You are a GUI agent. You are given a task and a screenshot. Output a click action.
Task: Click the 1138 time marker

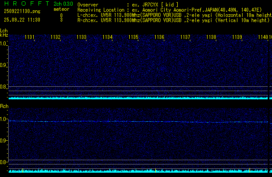(x=211, y=38)
